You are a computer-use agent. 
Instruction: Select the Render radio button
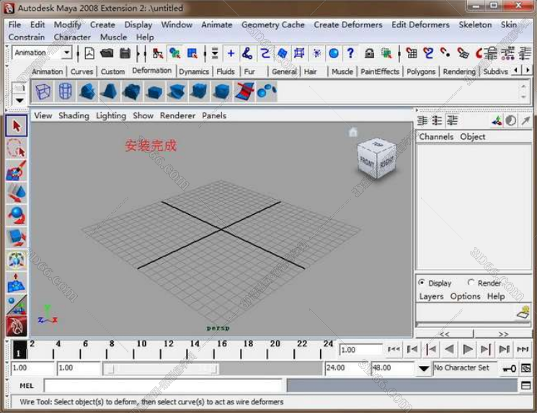pos(471,283)
